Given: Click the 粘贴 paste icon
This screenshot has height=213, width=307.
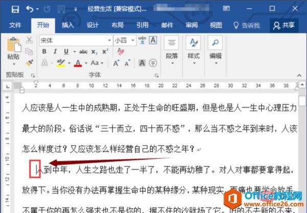Looking at the screenshot, I should coord(14,44).
